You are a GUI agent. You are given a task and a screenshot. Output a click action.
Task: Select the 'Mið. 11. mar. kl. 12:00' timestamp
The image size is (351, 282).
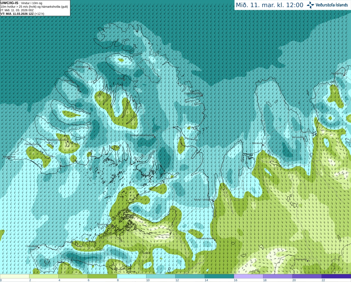[270, 5]
